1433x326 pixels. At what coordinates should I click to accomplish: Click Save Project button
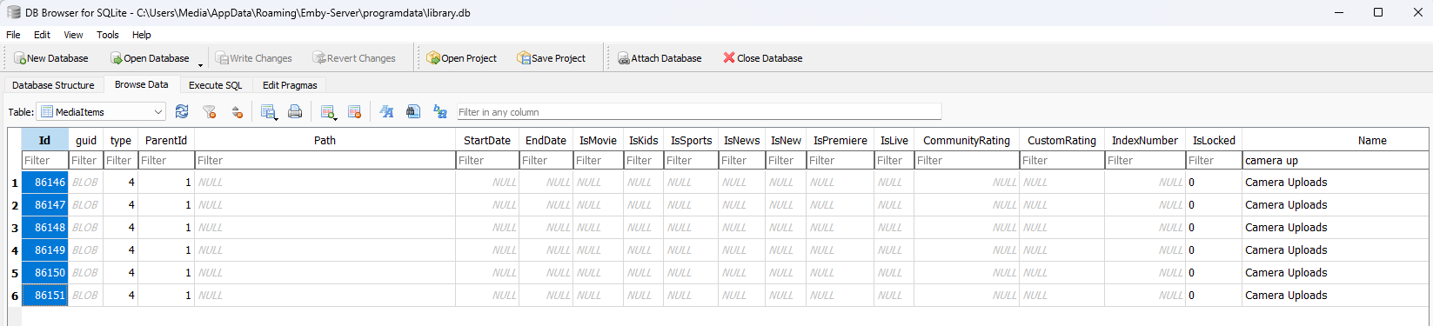[x=552, y=58]
